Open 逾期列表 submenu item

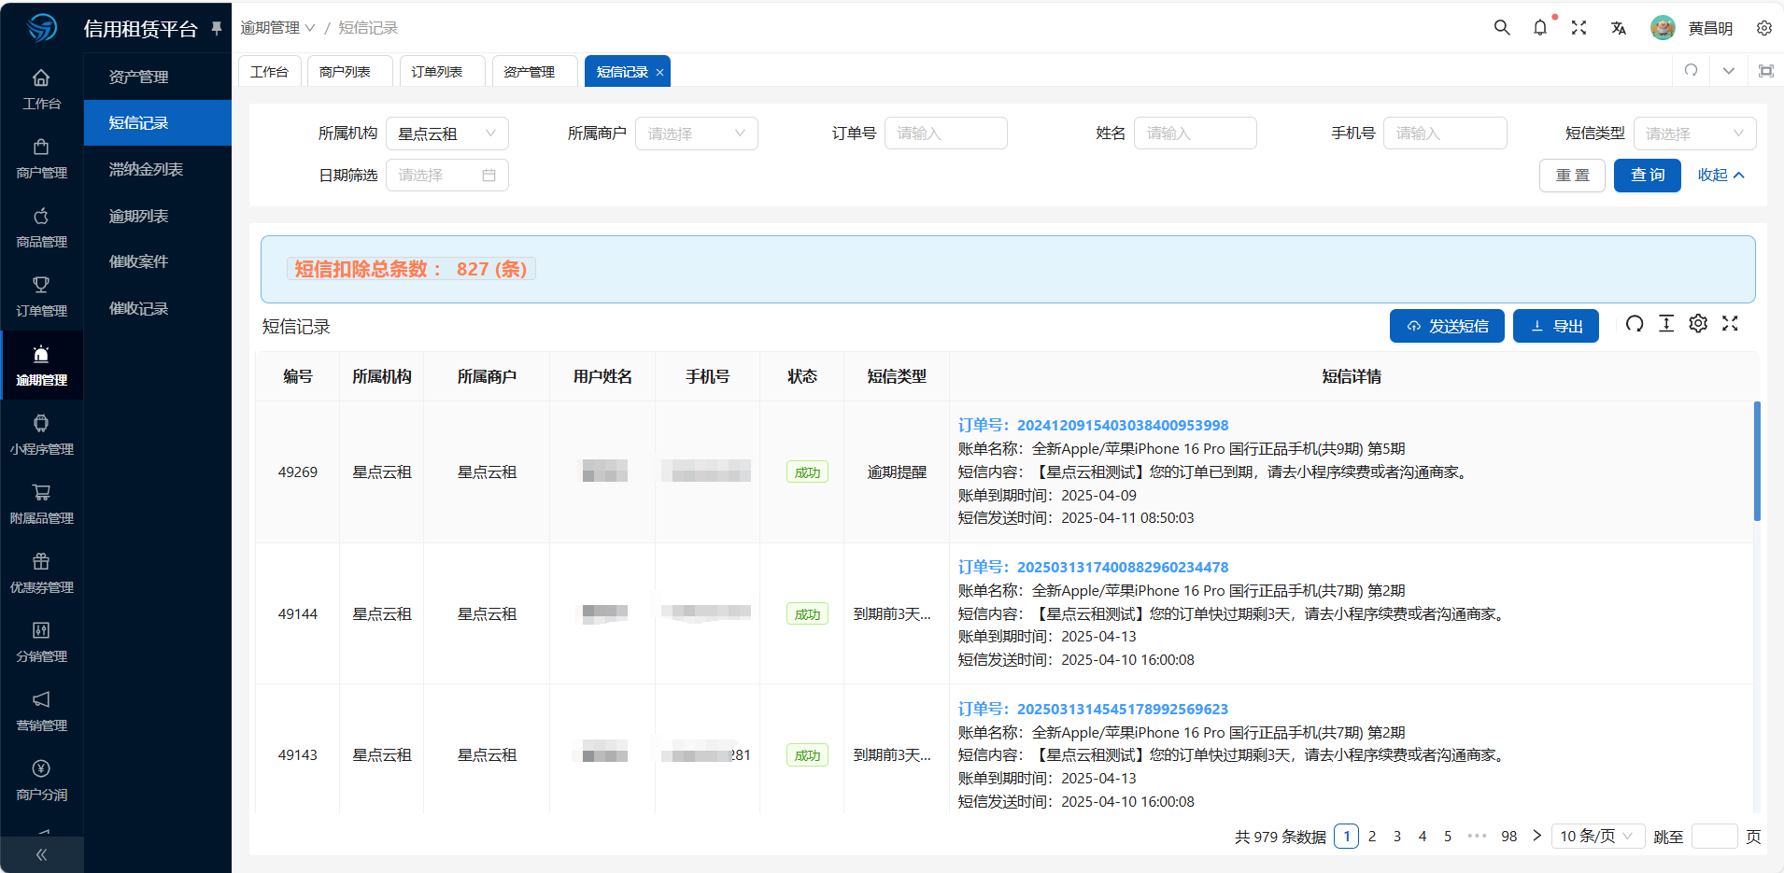pyautogui.click(x=158, y=216)
